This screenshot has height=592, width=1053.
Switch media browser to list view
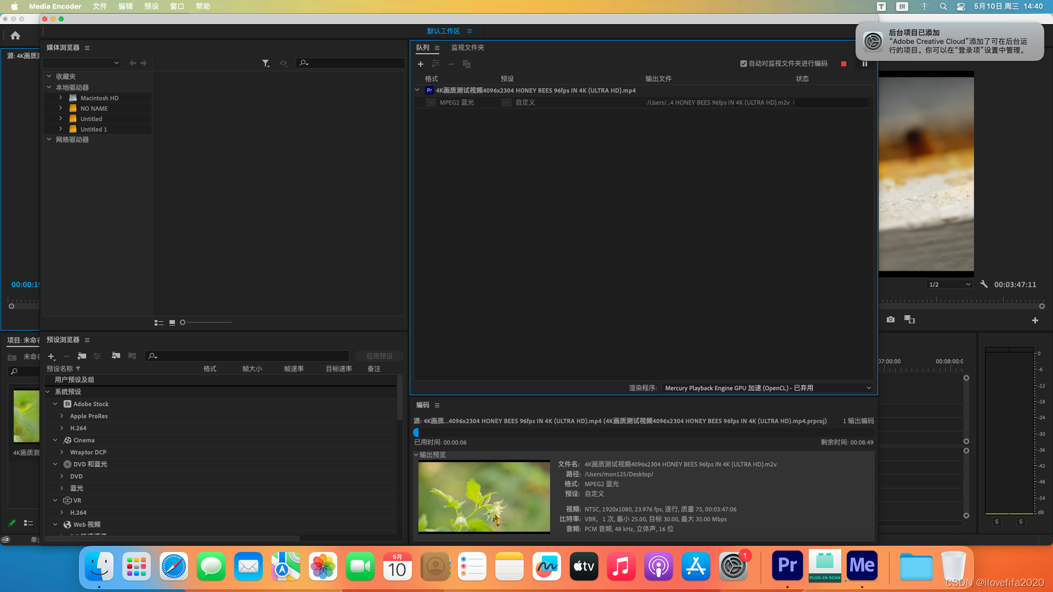tap(158, 323)
